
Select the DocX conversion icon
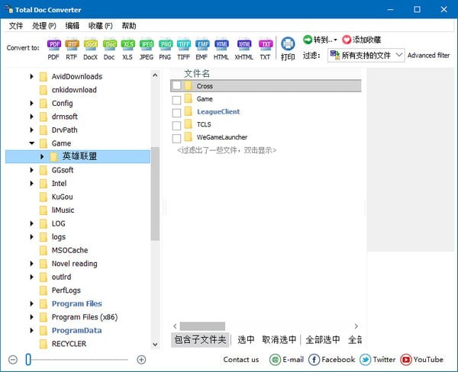tap(91, 45)
